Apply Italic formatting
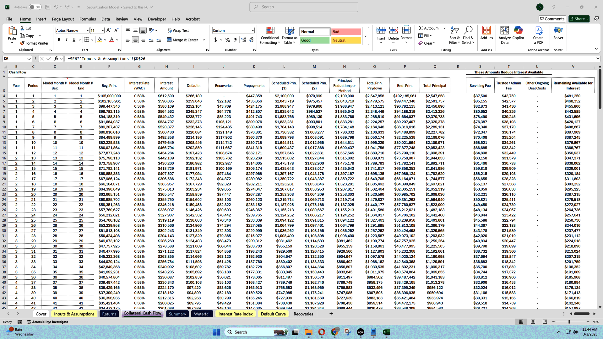 (x=67, y=40)
